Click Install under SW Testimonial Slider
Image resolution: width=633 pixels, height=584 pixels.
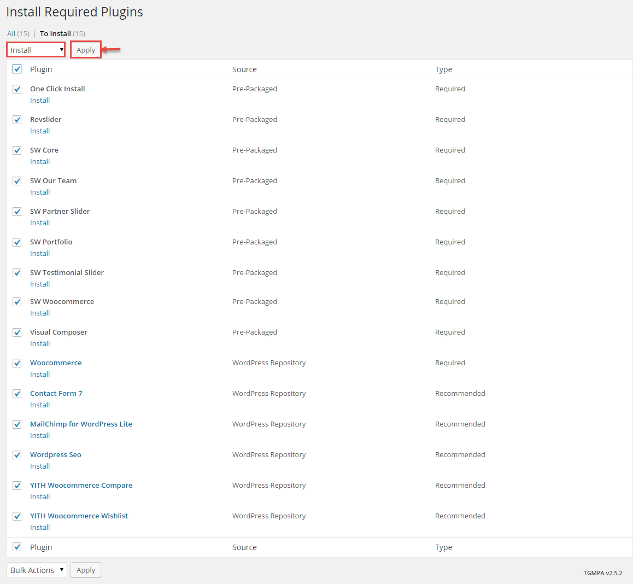point(40,284)
